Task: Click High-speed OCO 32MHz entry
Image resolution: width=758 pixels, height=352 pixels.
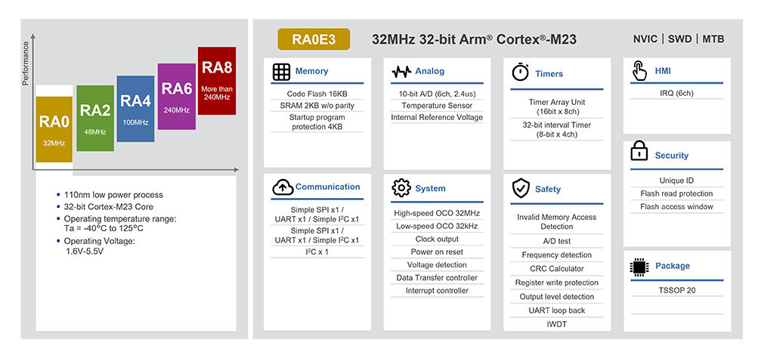Action: 437,213
